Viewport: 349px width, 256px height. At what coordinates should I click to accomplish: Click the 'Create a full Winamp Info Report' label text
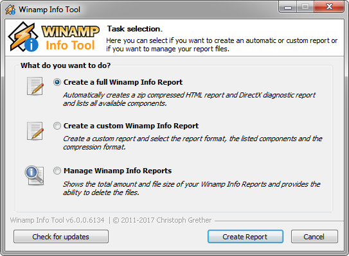point(123,82)
